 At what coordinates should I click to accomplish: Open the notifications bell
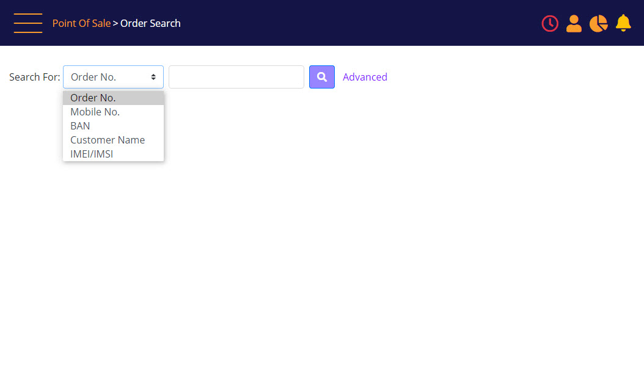pyautogui.click(x=623, y=23)
